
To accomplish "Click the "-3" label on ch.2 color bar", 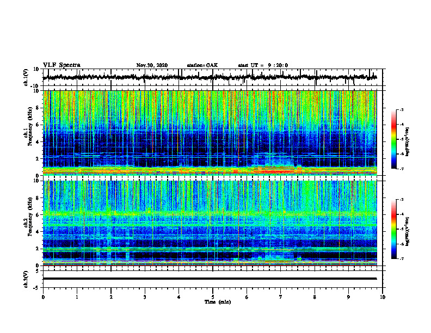I will tap(402, 200).
